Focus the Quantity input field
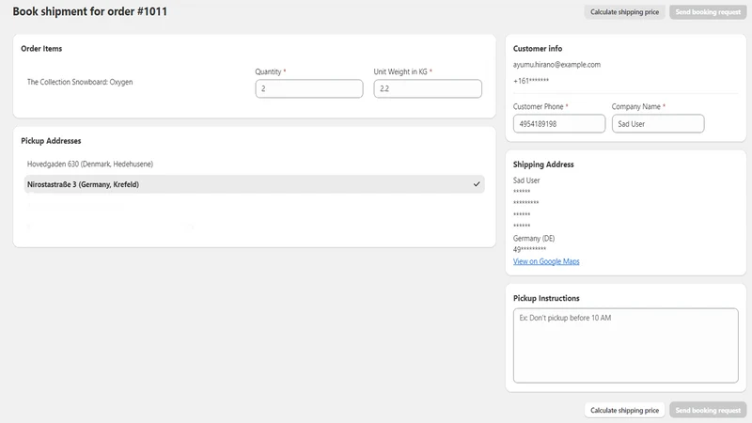Viewport: 752px width, 423px height. pyautogui.click(x=309, y=88)
